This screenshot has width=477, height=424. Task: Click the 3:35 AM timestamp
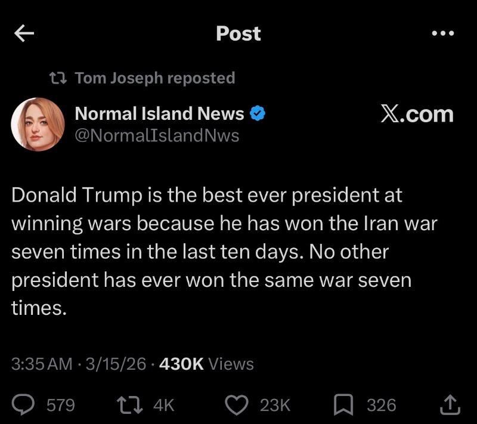pyautogui.click(x=42, y=364)
